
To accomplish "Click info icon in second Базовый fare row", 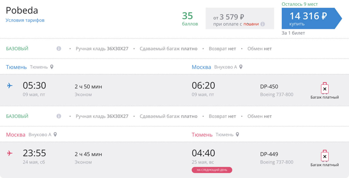I will tap(59, 116).
